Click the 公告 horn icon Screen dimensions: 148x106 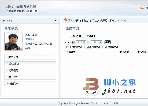tap(66, 20)
